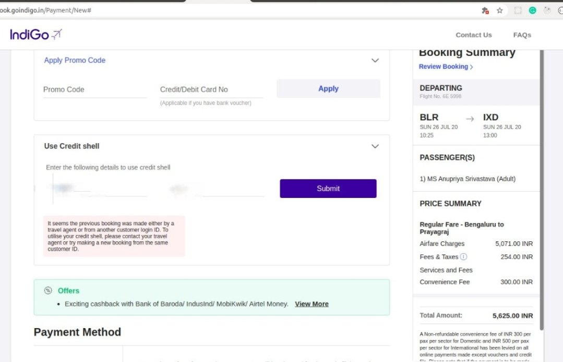This screenshot has width=563, height=362.
Task: Click the IXD arrival airport code
Action: [x=490, y=117]
